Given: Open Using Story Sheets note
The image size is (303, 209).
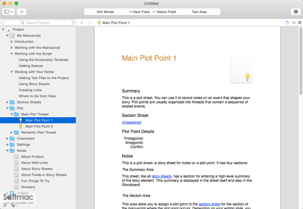Looking at the screenshot, I should point(34,84).
